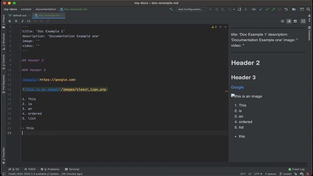313x176 pixels.
Task: Open Problems tool window
Action: [x=50, y=169]
